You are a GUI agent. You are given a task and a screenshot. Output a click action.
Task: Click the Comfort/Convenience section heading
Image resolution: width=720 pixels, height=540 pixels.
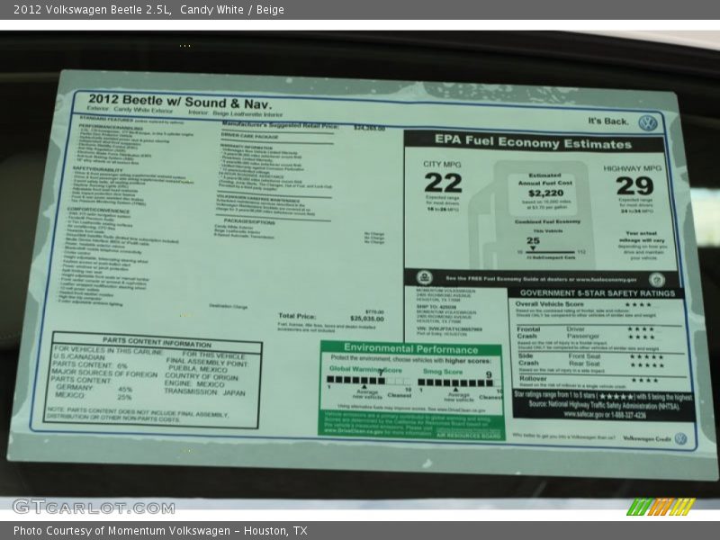pos(98,210)
